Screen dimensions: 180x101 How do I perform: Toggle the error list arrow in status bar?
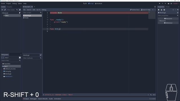click(44, 95)
